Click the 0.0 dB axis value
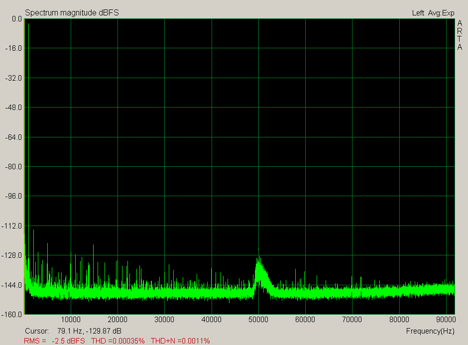This screenshot has width=468, height=345. [17, 19]
